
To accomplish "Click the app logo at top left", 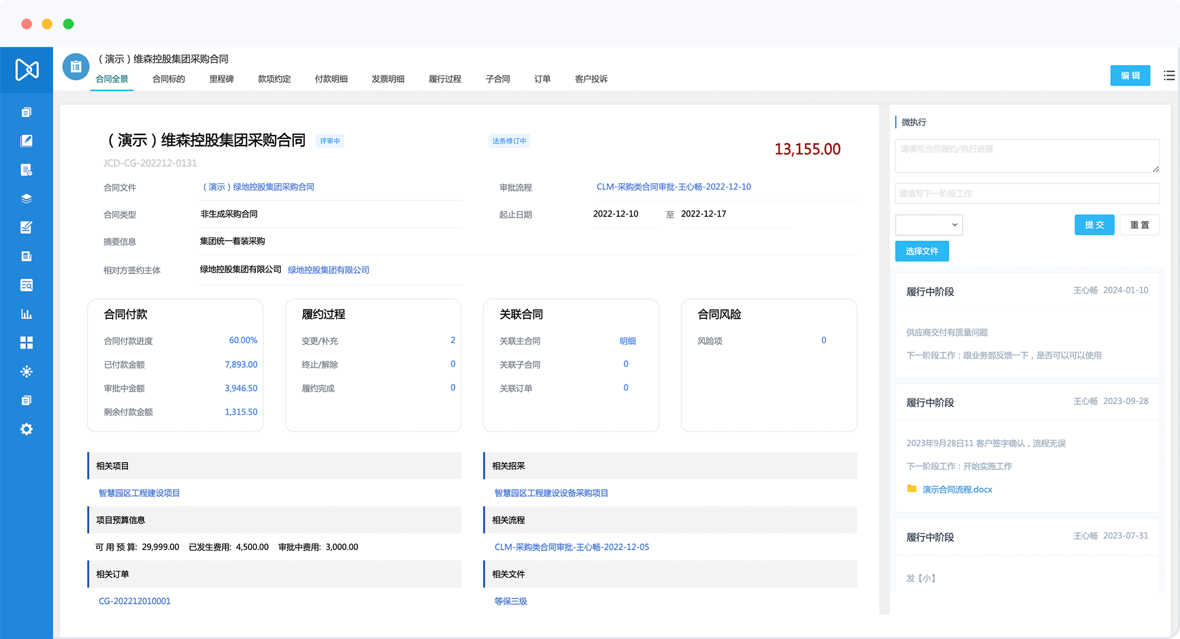I will pos(27,70).
